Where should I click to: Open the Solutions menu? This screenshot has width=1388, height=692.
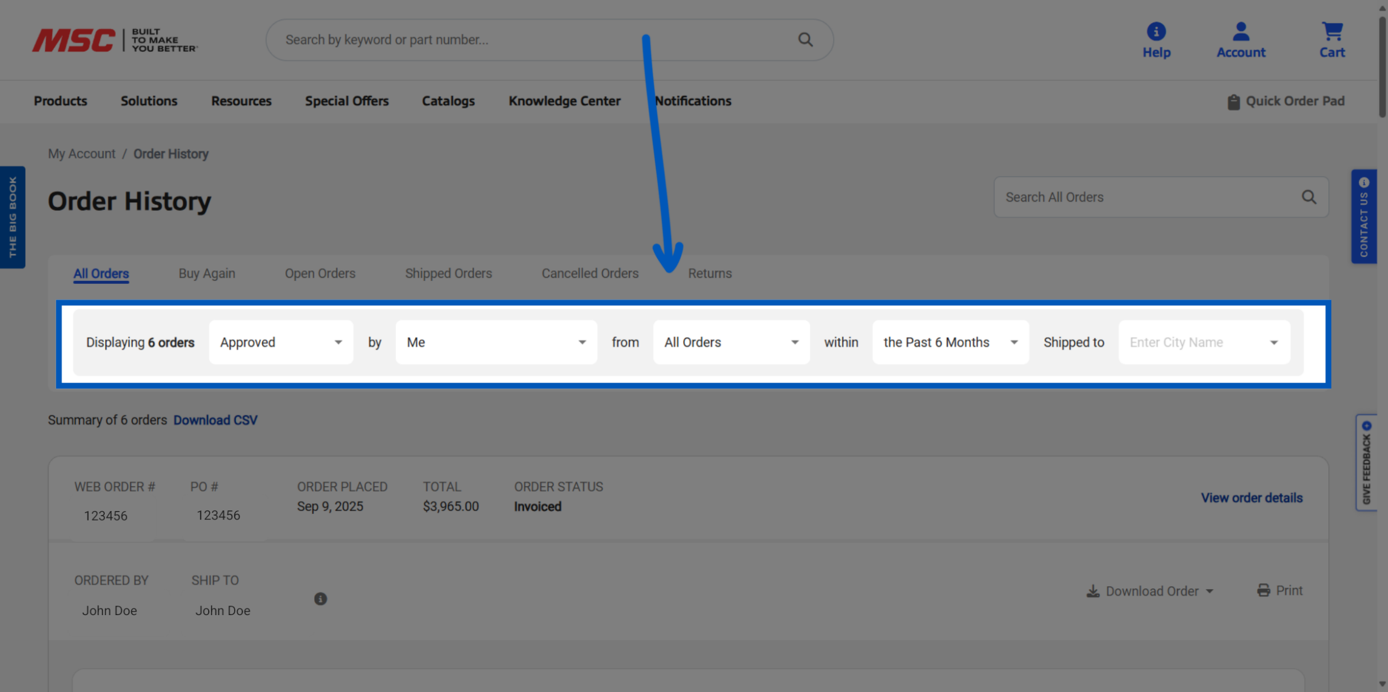point(149,101)
